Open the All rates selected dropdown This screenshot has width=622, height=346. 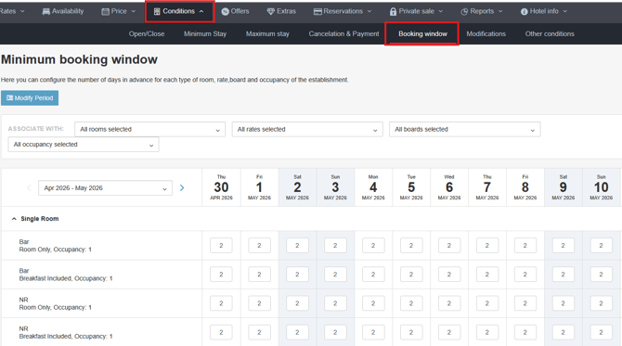pyautogui.click(x=307, y=129)
